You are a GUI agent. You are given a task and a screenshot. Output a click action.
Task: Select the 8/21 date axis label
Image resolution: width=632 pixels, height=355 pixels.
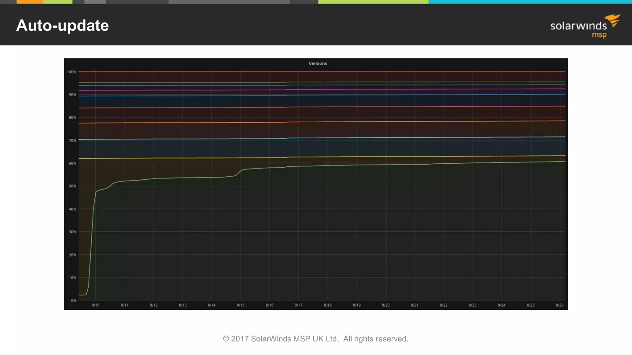414,305
